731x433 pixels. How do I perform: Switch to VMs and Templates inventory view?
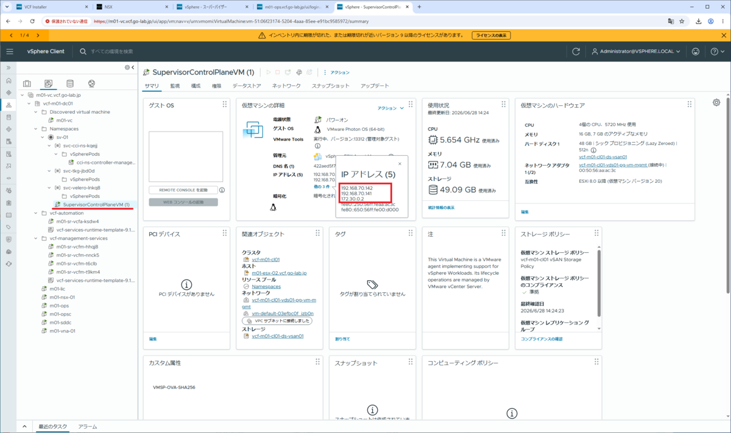point(48,83)
